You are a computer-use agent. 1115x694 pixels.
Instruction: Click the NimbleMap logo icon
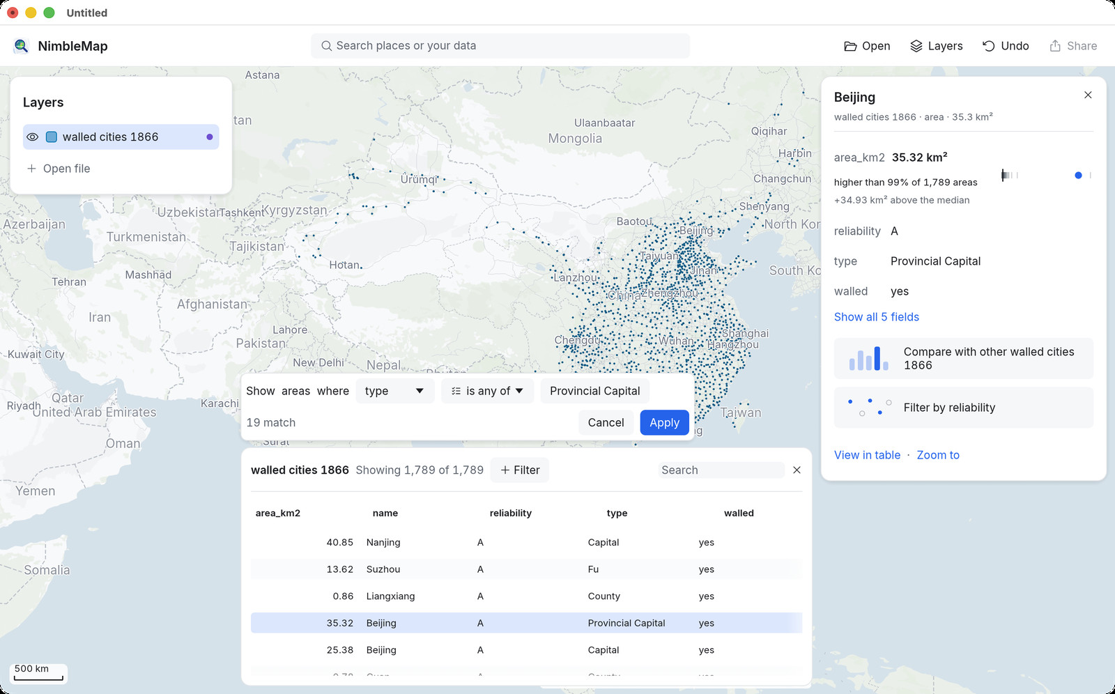21,46
